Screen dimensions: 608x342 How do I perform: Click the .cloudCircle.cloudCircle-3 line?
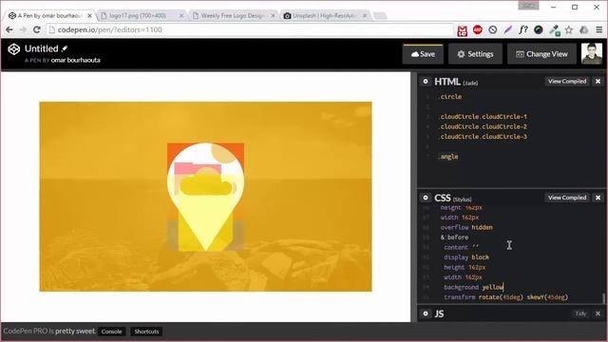(483, 137)
